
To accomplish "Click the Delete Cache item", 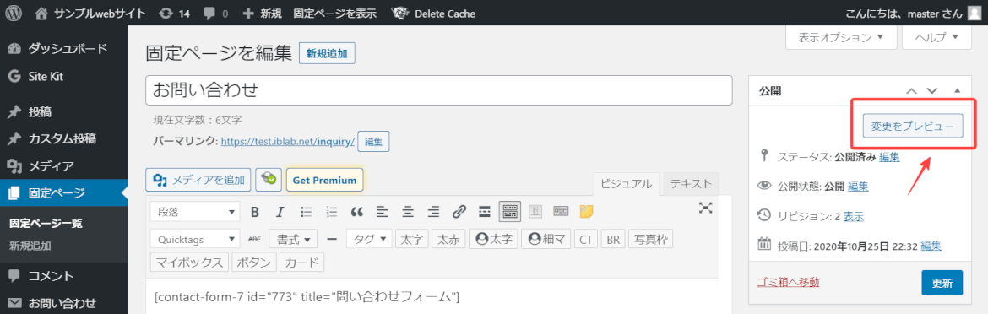I will 433,13.
